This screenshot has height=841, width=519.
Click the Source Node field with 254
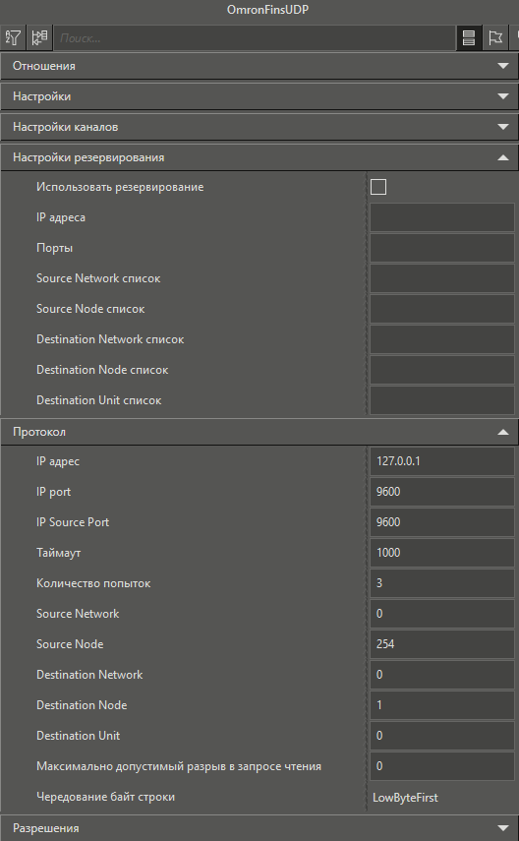(441, 644)
